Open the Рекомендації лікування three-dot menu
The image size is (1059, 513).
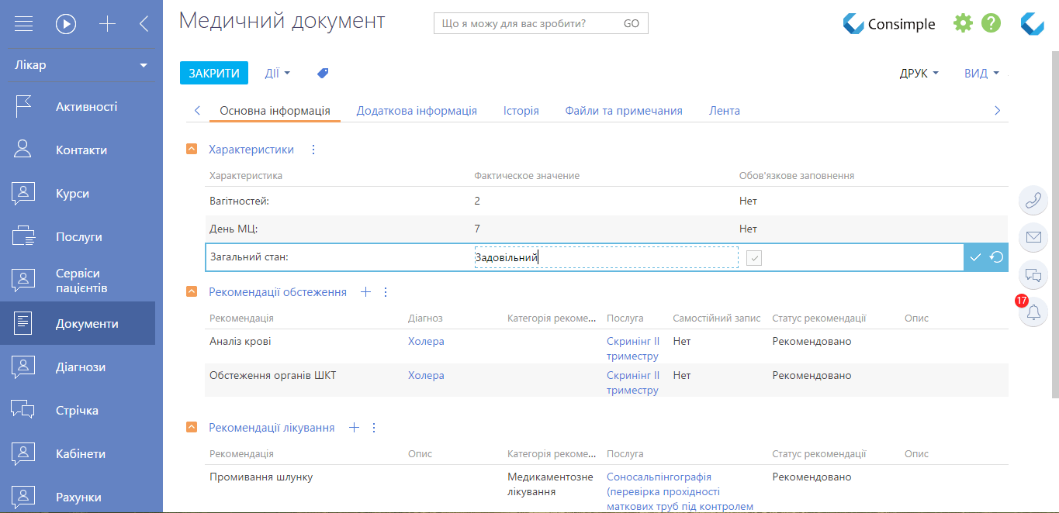pos(374,428)
